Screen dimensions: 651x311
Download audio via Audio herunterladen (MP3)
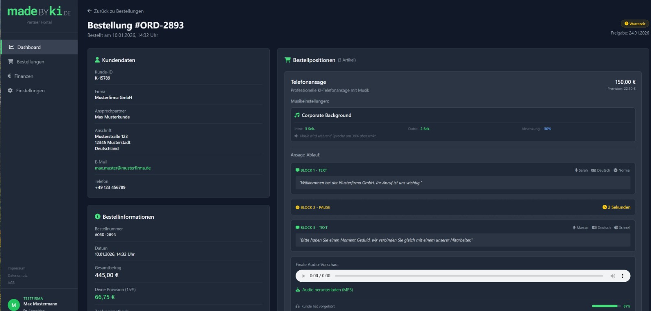pos(324,290)
